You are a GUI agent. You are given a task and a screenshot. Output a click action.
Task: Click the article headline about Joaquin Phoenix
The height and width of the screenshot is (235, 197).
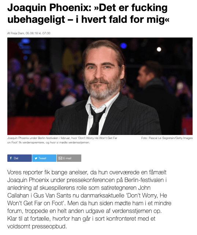[x=88, y=14]
